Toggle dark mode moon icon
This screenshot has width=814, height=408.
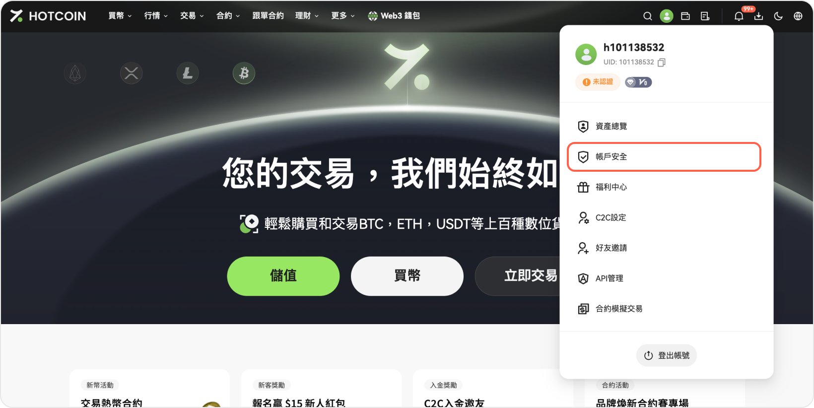tap(778, 16)
